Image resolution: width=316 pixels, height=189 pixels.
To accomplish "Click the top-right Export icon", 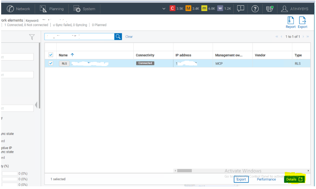I will [x=303, y=22].
